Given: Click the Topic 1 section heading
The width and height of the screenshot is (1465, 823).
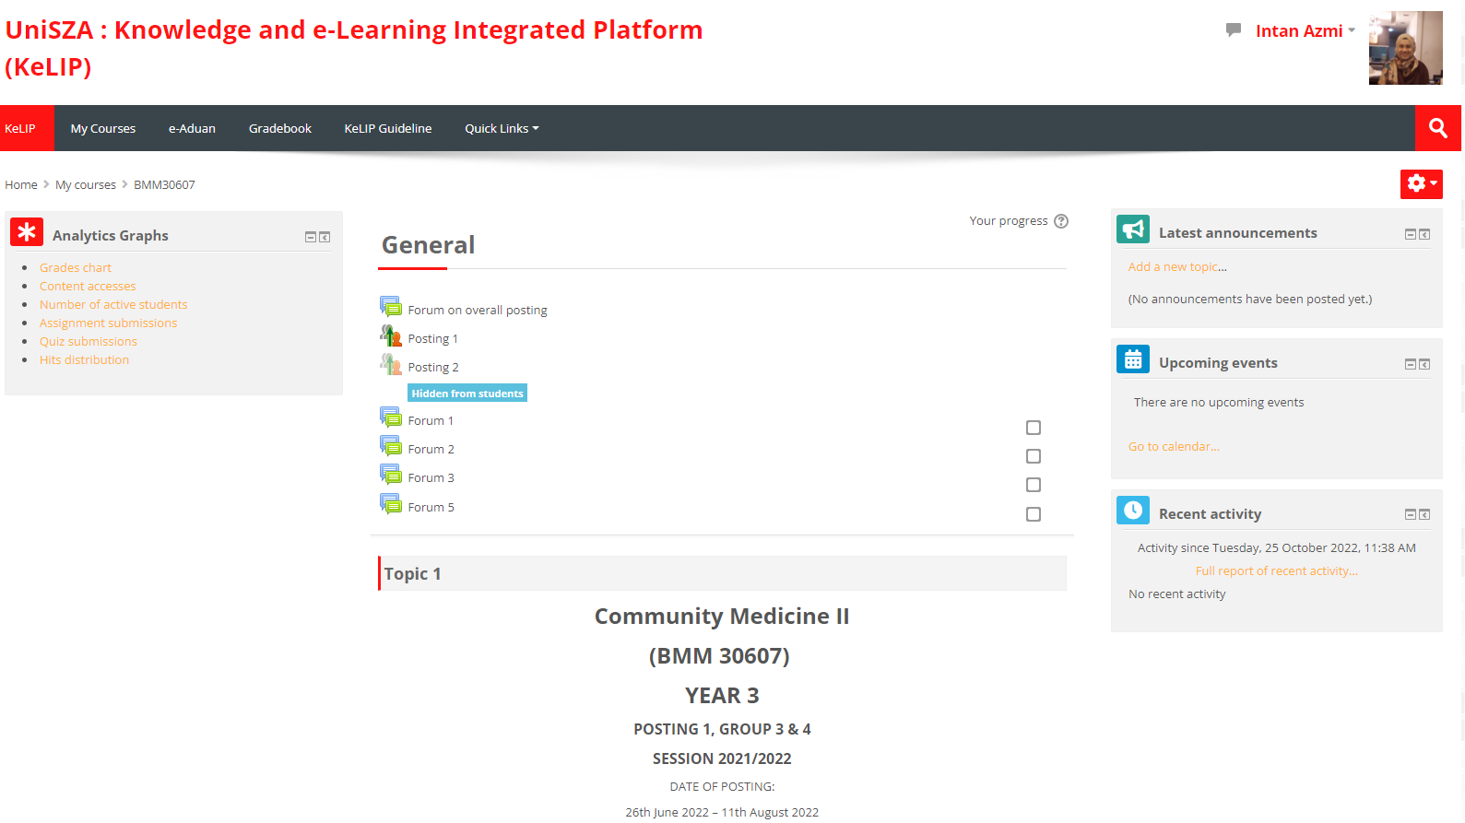Looking at the screenshot, I should [412, 573].
